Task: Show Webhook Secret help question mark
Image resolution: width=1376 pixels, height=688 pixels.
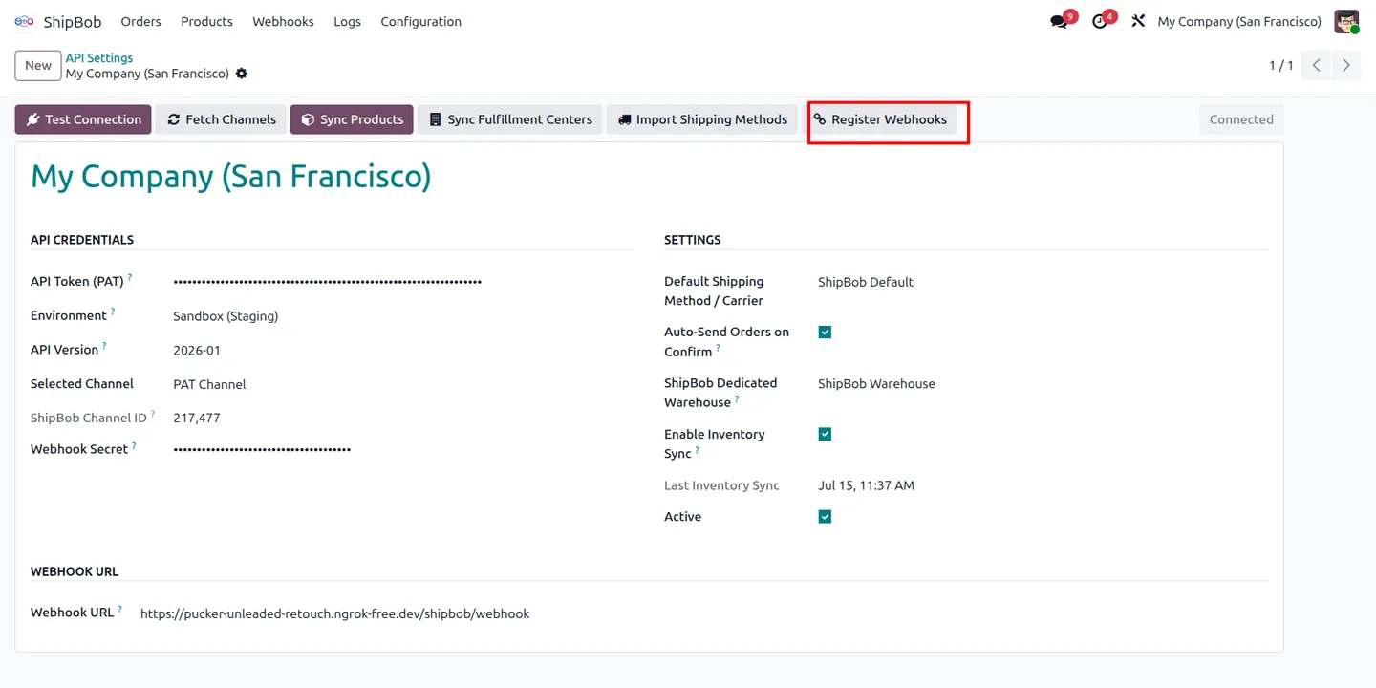Action: click(134, 445)
